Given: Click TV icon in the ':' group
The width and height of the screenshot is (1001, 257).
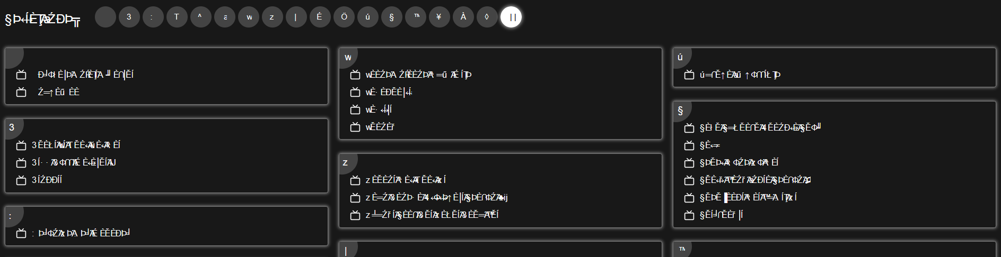Looking at the screenshot, I should tap(21, 233).
